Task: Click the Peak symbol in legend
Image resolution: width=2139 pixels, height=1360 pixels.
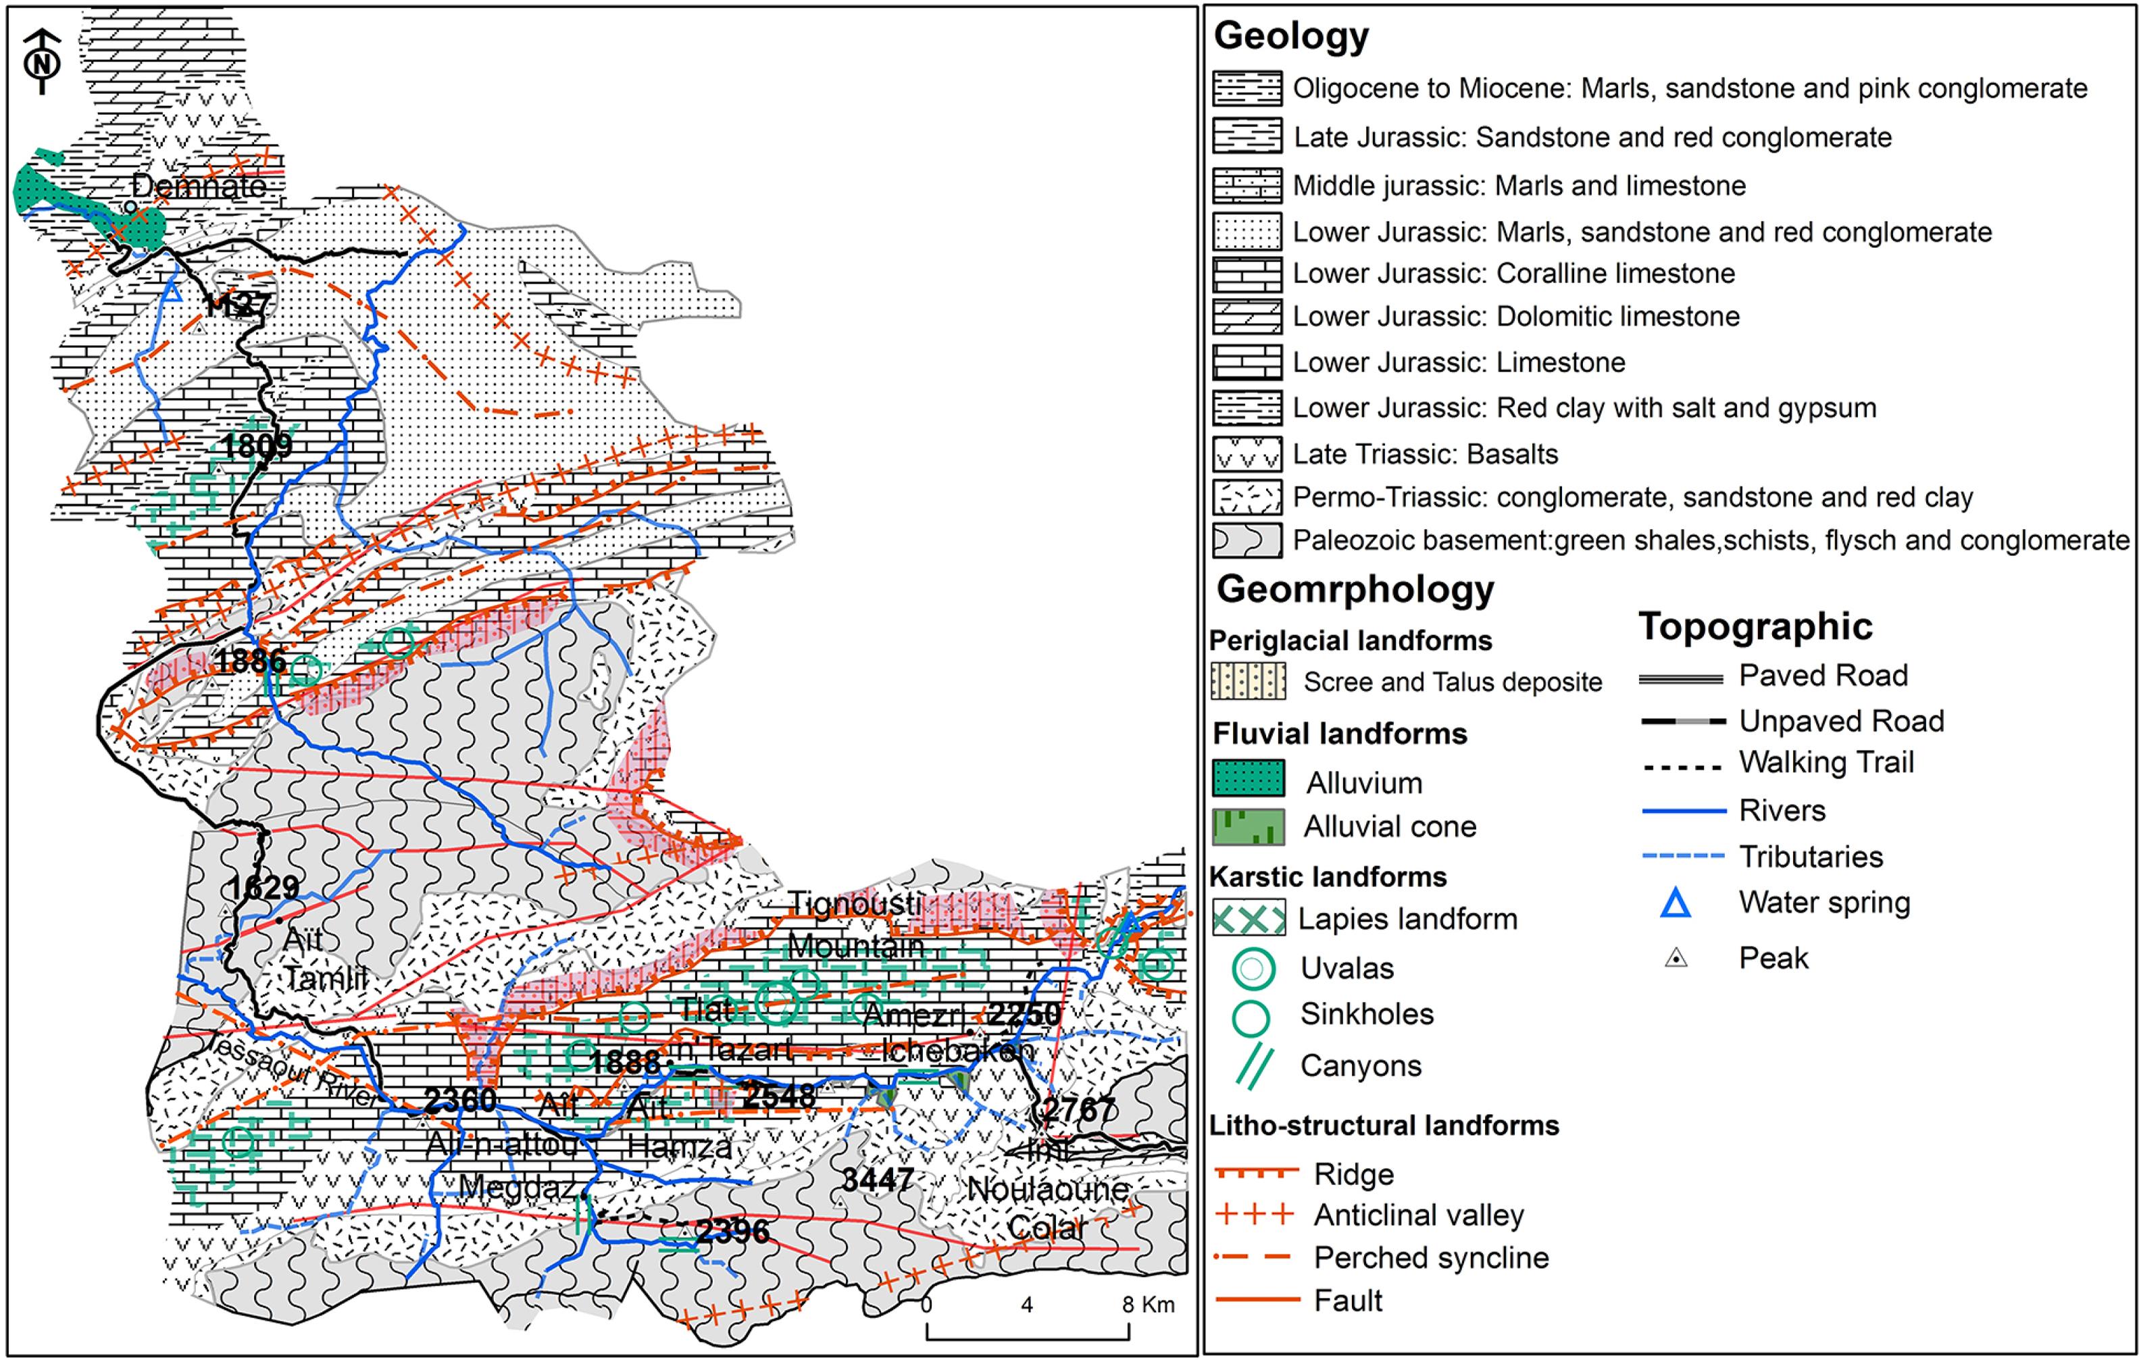Action: click(1676, 959)
